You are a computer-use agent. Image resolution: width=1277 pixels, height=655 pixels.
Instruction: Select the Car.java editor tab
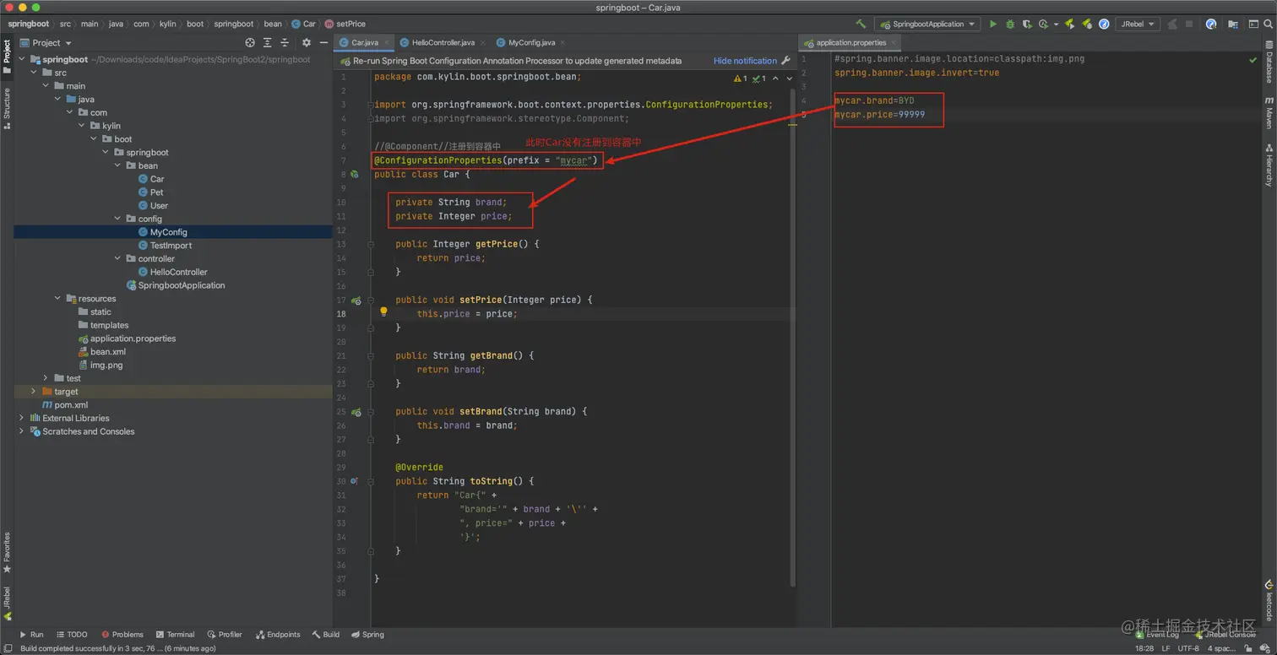pyautogui.click(x=363, y=42)
